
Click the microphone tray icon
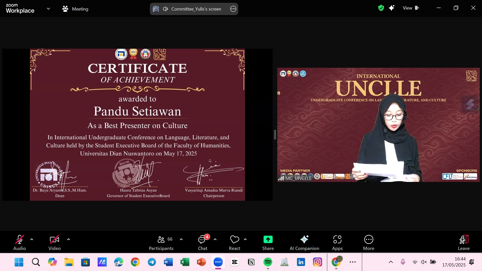click(403, 262)
